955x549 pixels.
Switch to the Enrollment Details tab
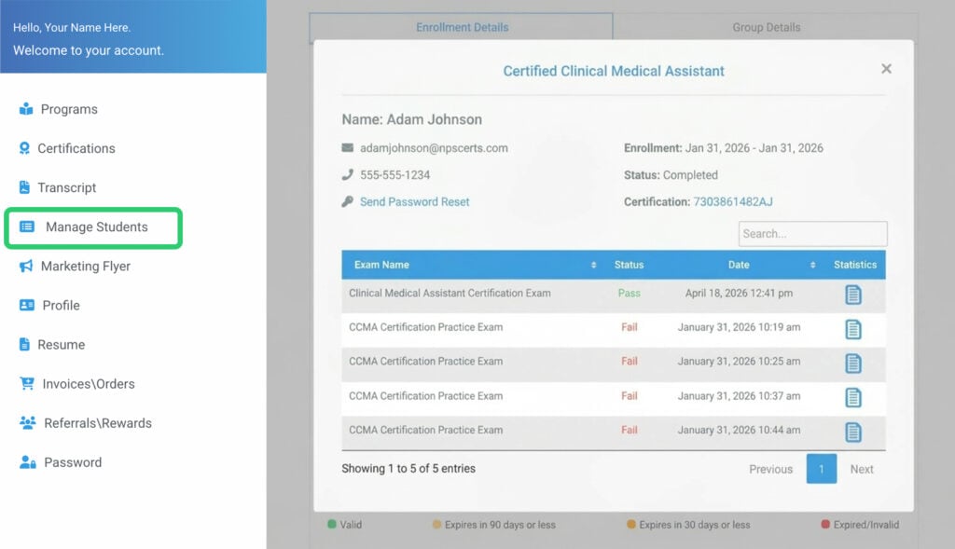(x=462, y=27)
